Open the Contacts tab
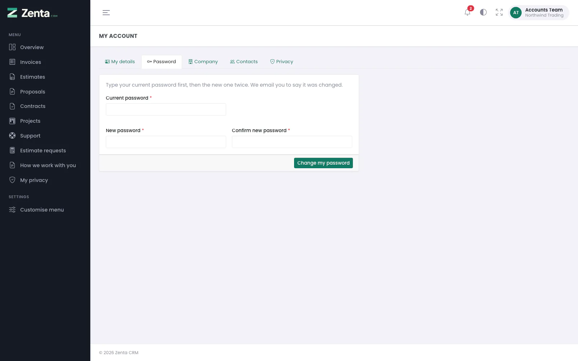Viewport: 578px width, 361px height. pos(244,62)
